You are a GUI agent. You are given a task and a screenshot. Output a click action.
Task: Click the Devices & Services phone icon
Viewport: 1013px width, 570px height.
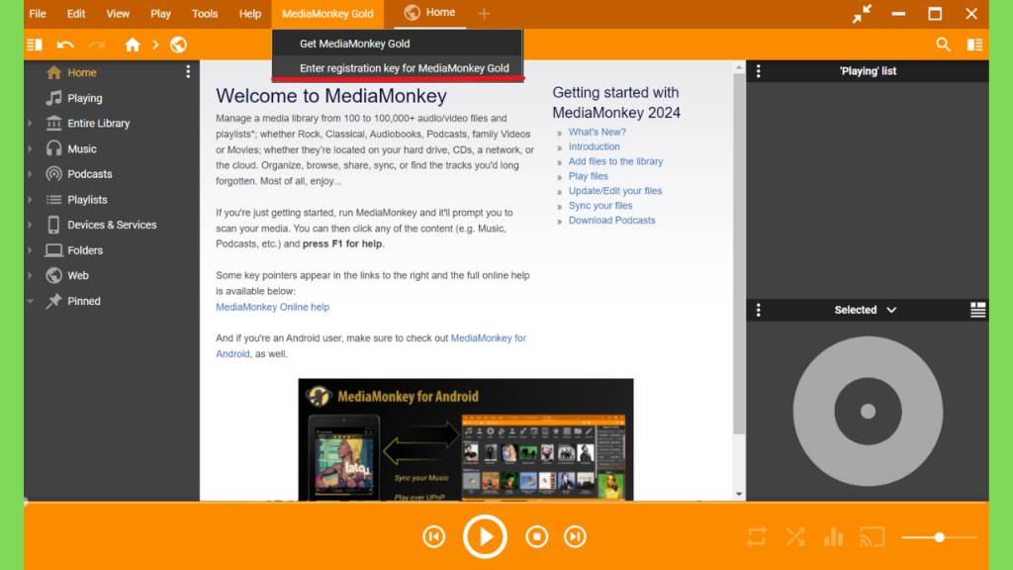click(x=53, y=225)
